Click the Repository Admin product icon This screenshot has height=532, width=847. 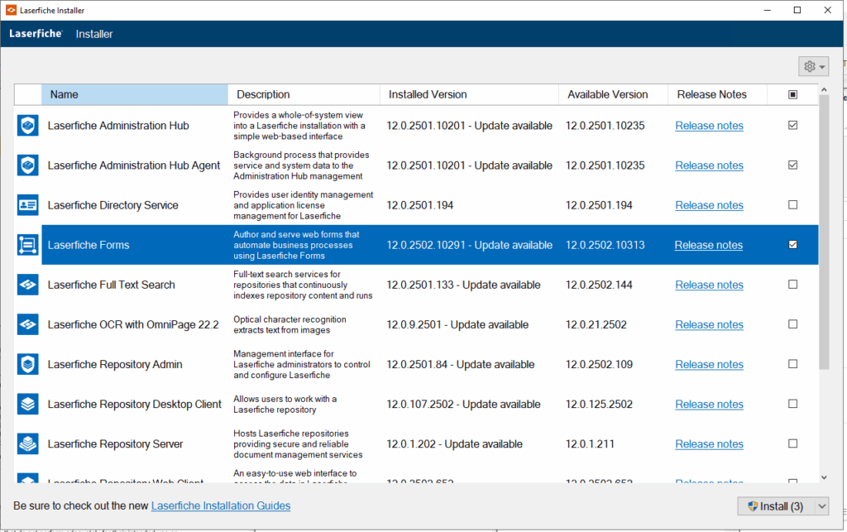click(x=28, y=364)
